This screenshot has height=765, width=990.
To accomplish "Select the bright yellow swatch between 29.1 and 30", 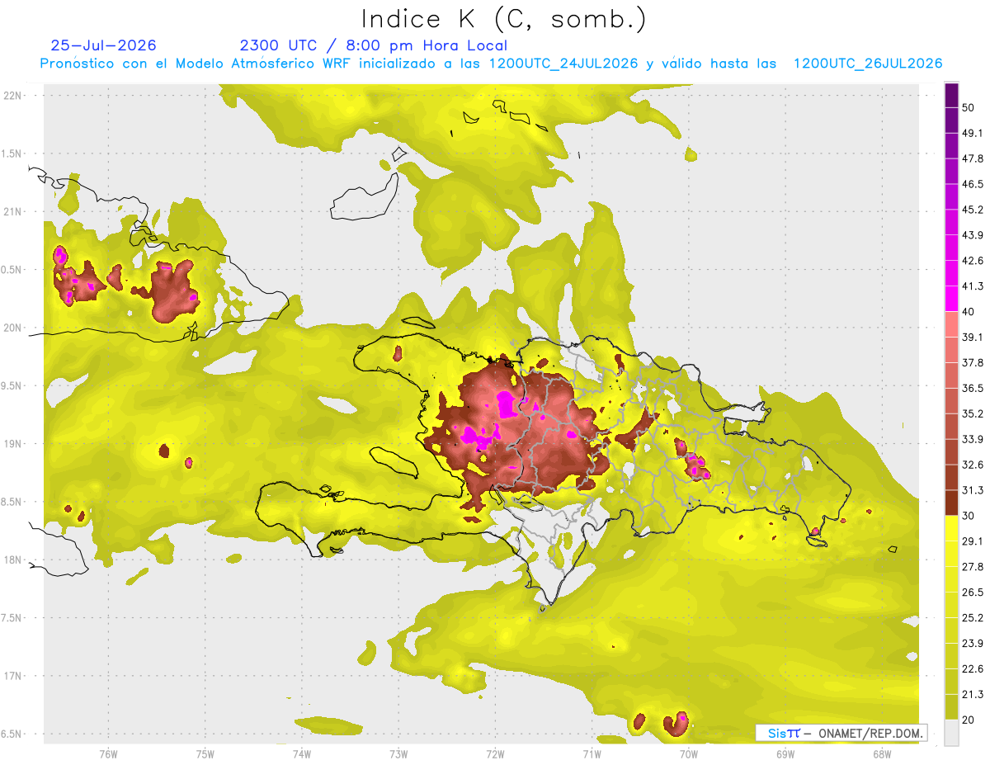I will [x=951, y=528].
